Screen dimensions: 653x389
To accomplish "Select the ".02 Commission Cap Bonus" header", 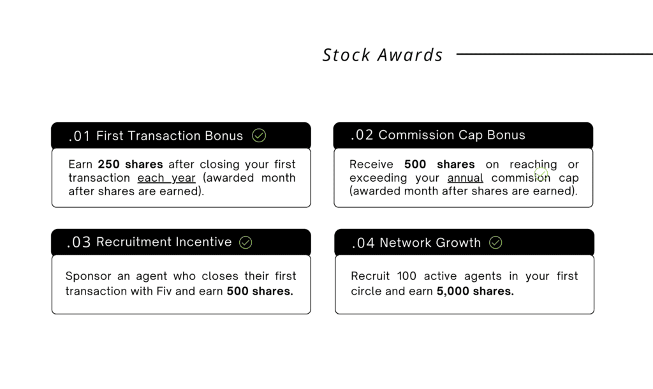I will 438,135.
